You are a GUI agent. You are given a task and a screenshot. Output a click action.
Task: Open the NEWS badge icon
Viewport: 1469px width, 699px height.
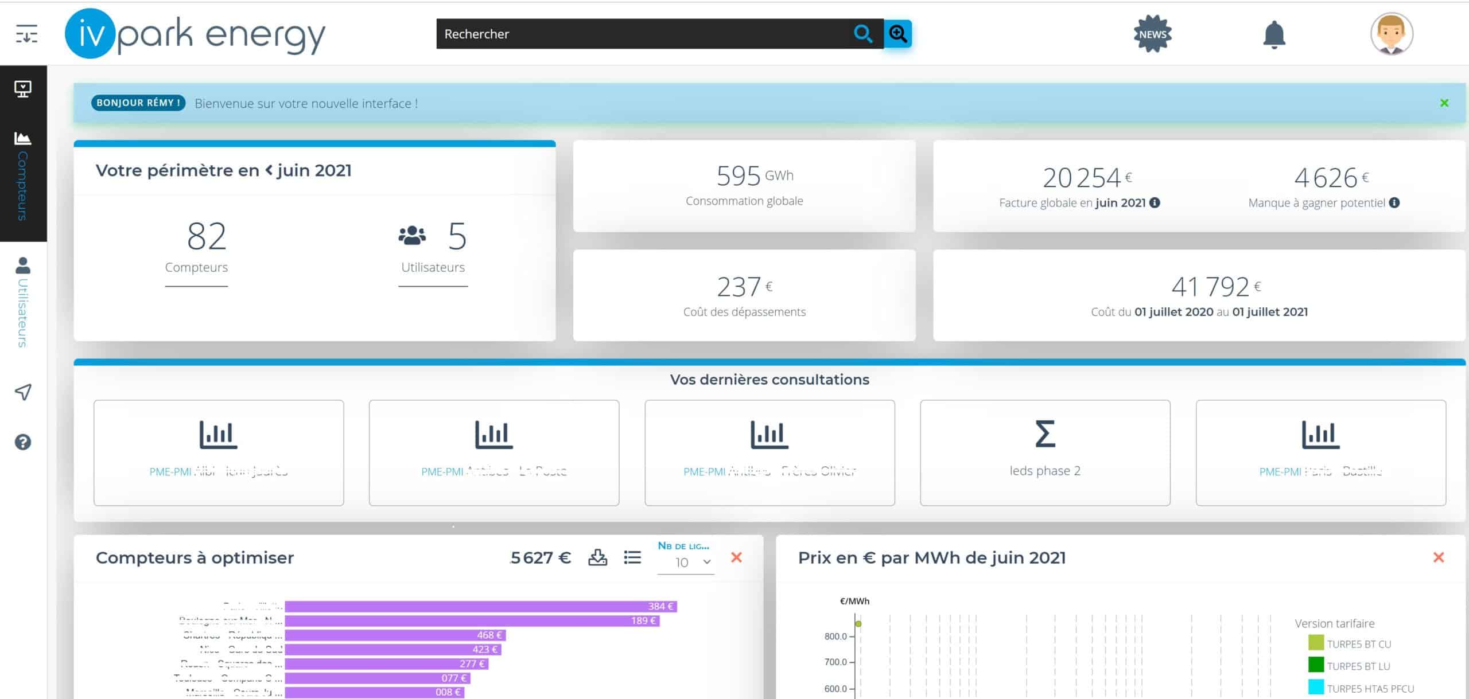pos(1152,34)
